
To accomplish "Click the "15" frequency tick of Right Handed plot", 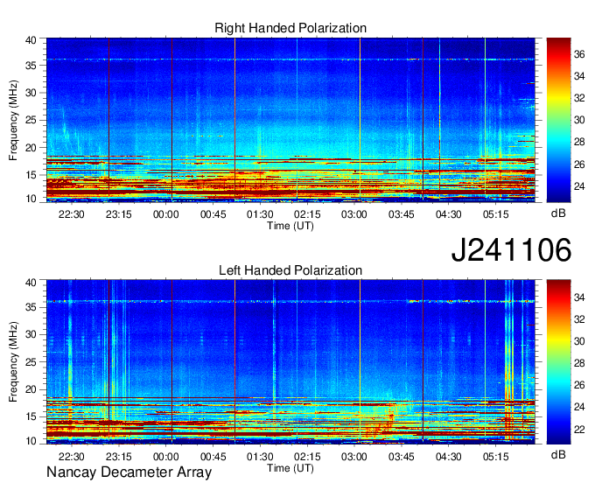I will click(x=31, y=175).
